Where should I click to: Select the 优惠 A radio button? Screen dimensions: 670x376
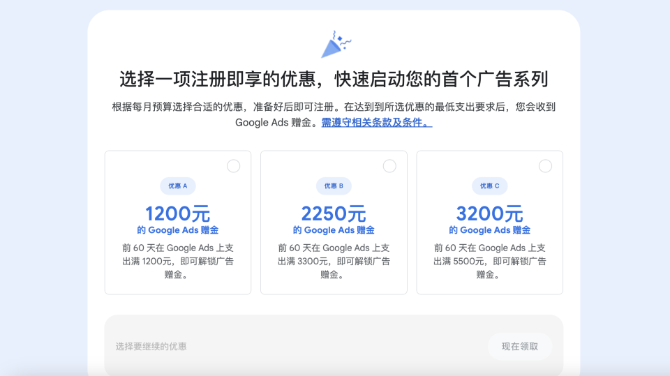(233, 166)
